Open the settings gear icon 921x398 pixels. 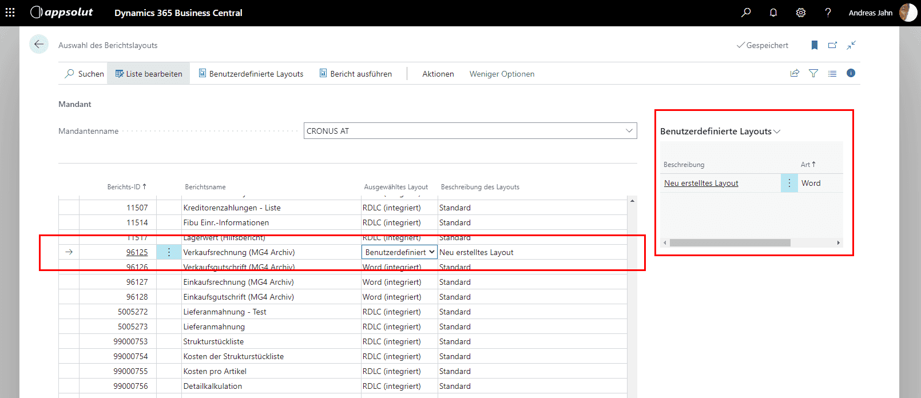[x=801, y=13]
